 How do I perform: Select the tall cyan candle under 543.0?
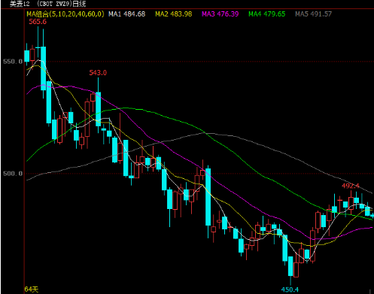click(99, 109)
